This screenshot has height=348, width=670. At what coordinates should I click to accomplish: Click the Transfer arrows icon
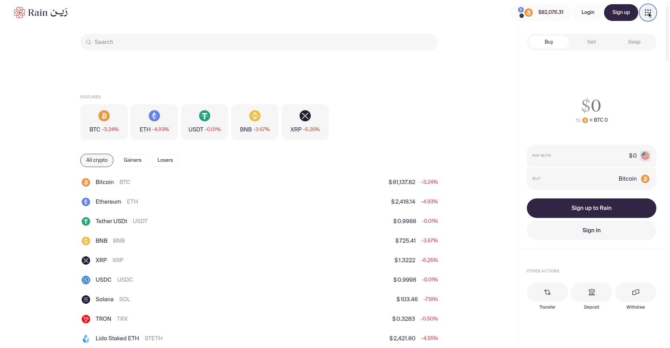(547, 292)
